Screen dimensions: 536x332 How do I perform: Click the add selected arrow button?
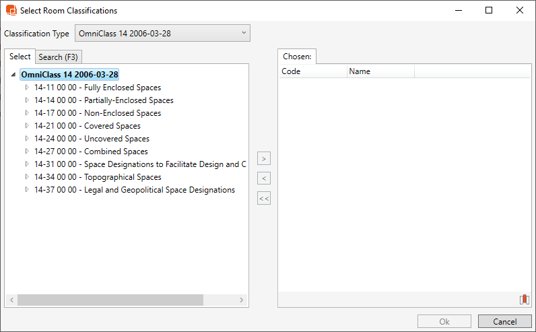click(x=264, y=159)
